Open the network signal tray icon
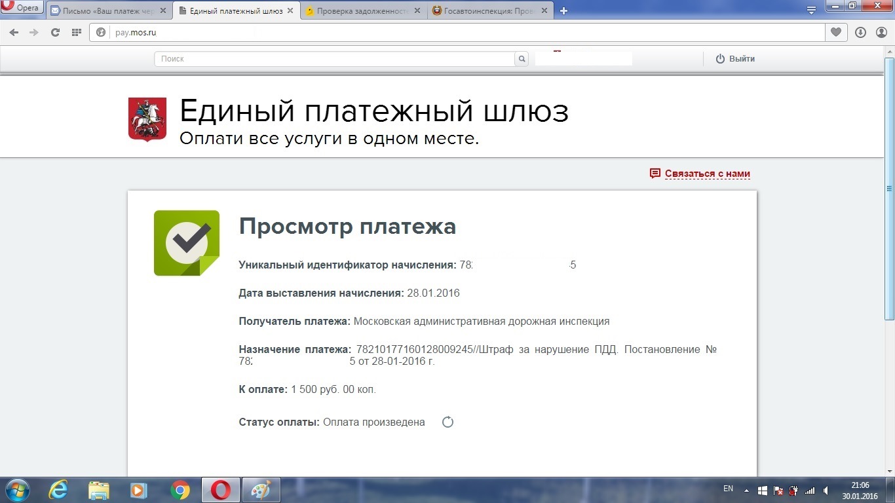Screen dimensions: 895x503 tap(810, 491)
